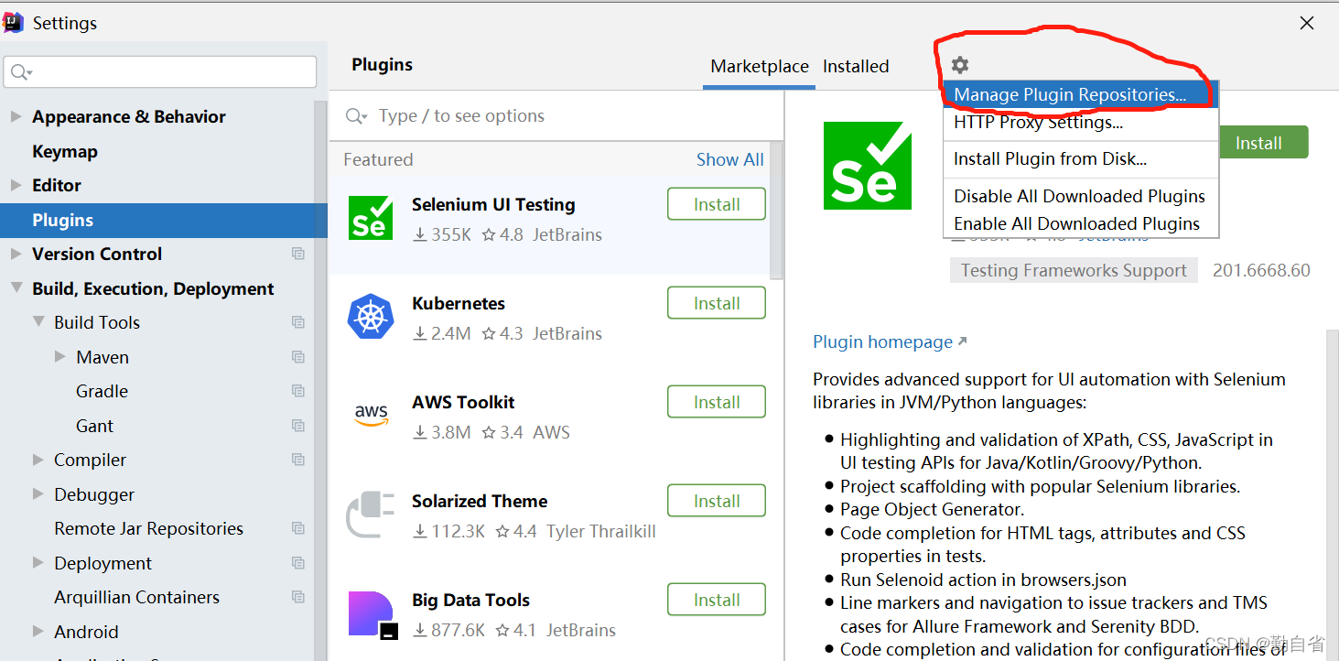Click the large Selenium logo in details
Image resolution: width=1339 pixels, height=661 pixels.
click(x=868, y=166)
